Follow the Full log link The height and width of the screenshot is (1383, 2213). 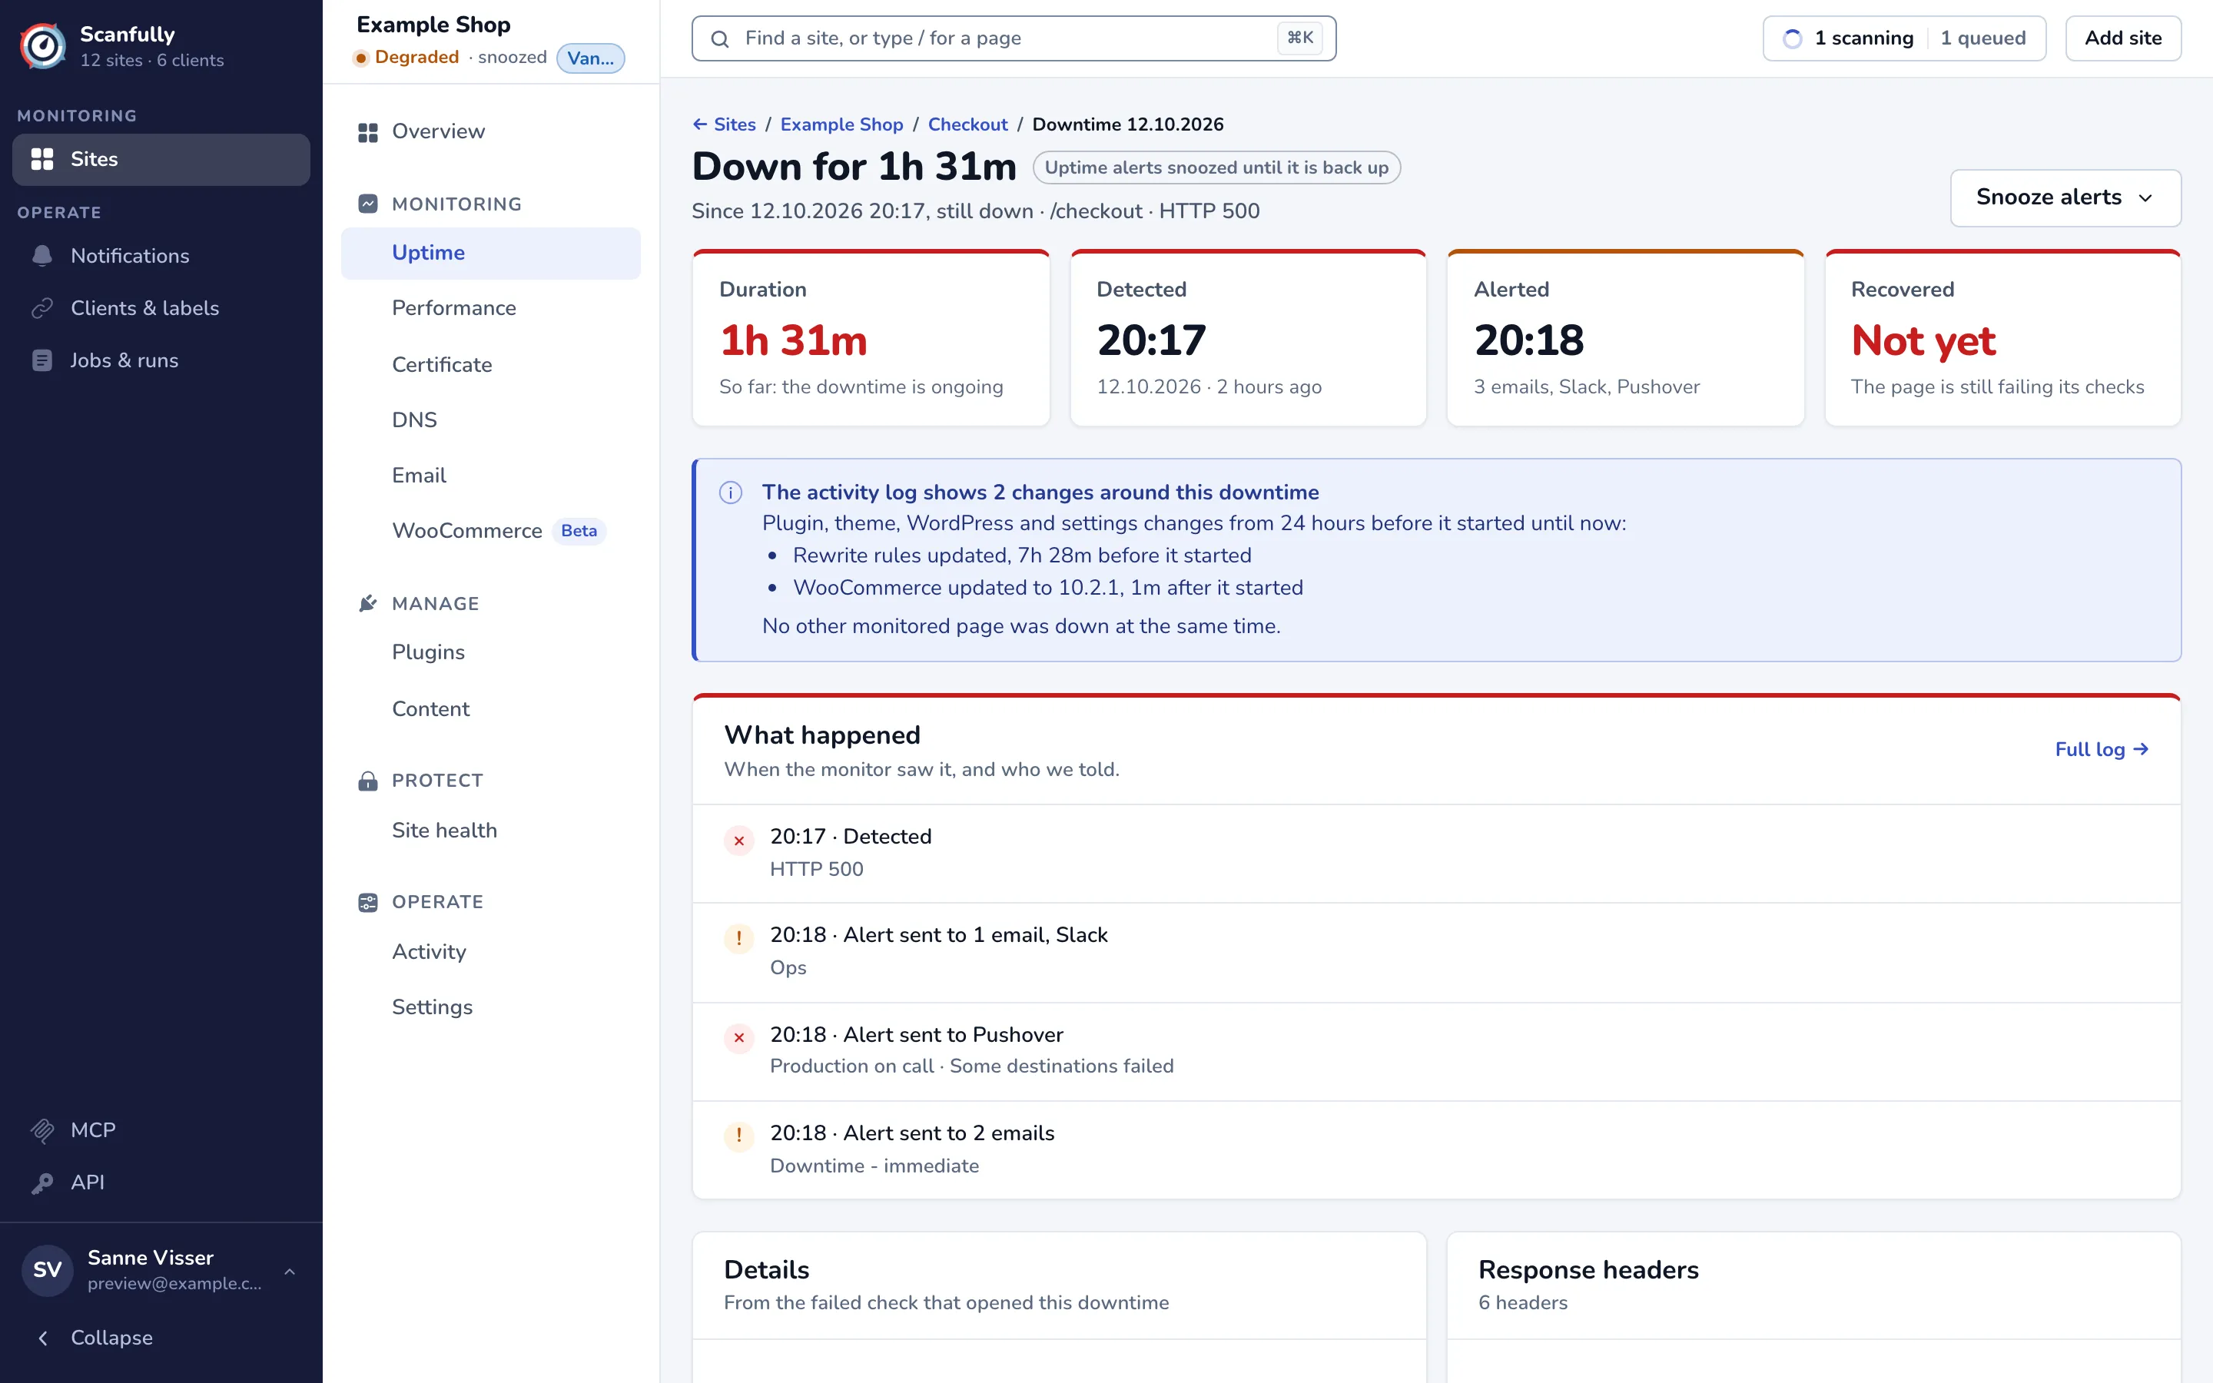click(2102, 750)
